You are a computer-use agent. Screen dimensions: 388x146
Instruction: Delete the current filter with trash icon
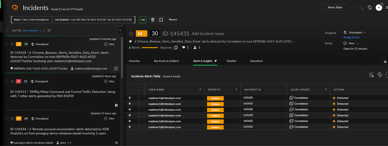click(x=153, y=19)
